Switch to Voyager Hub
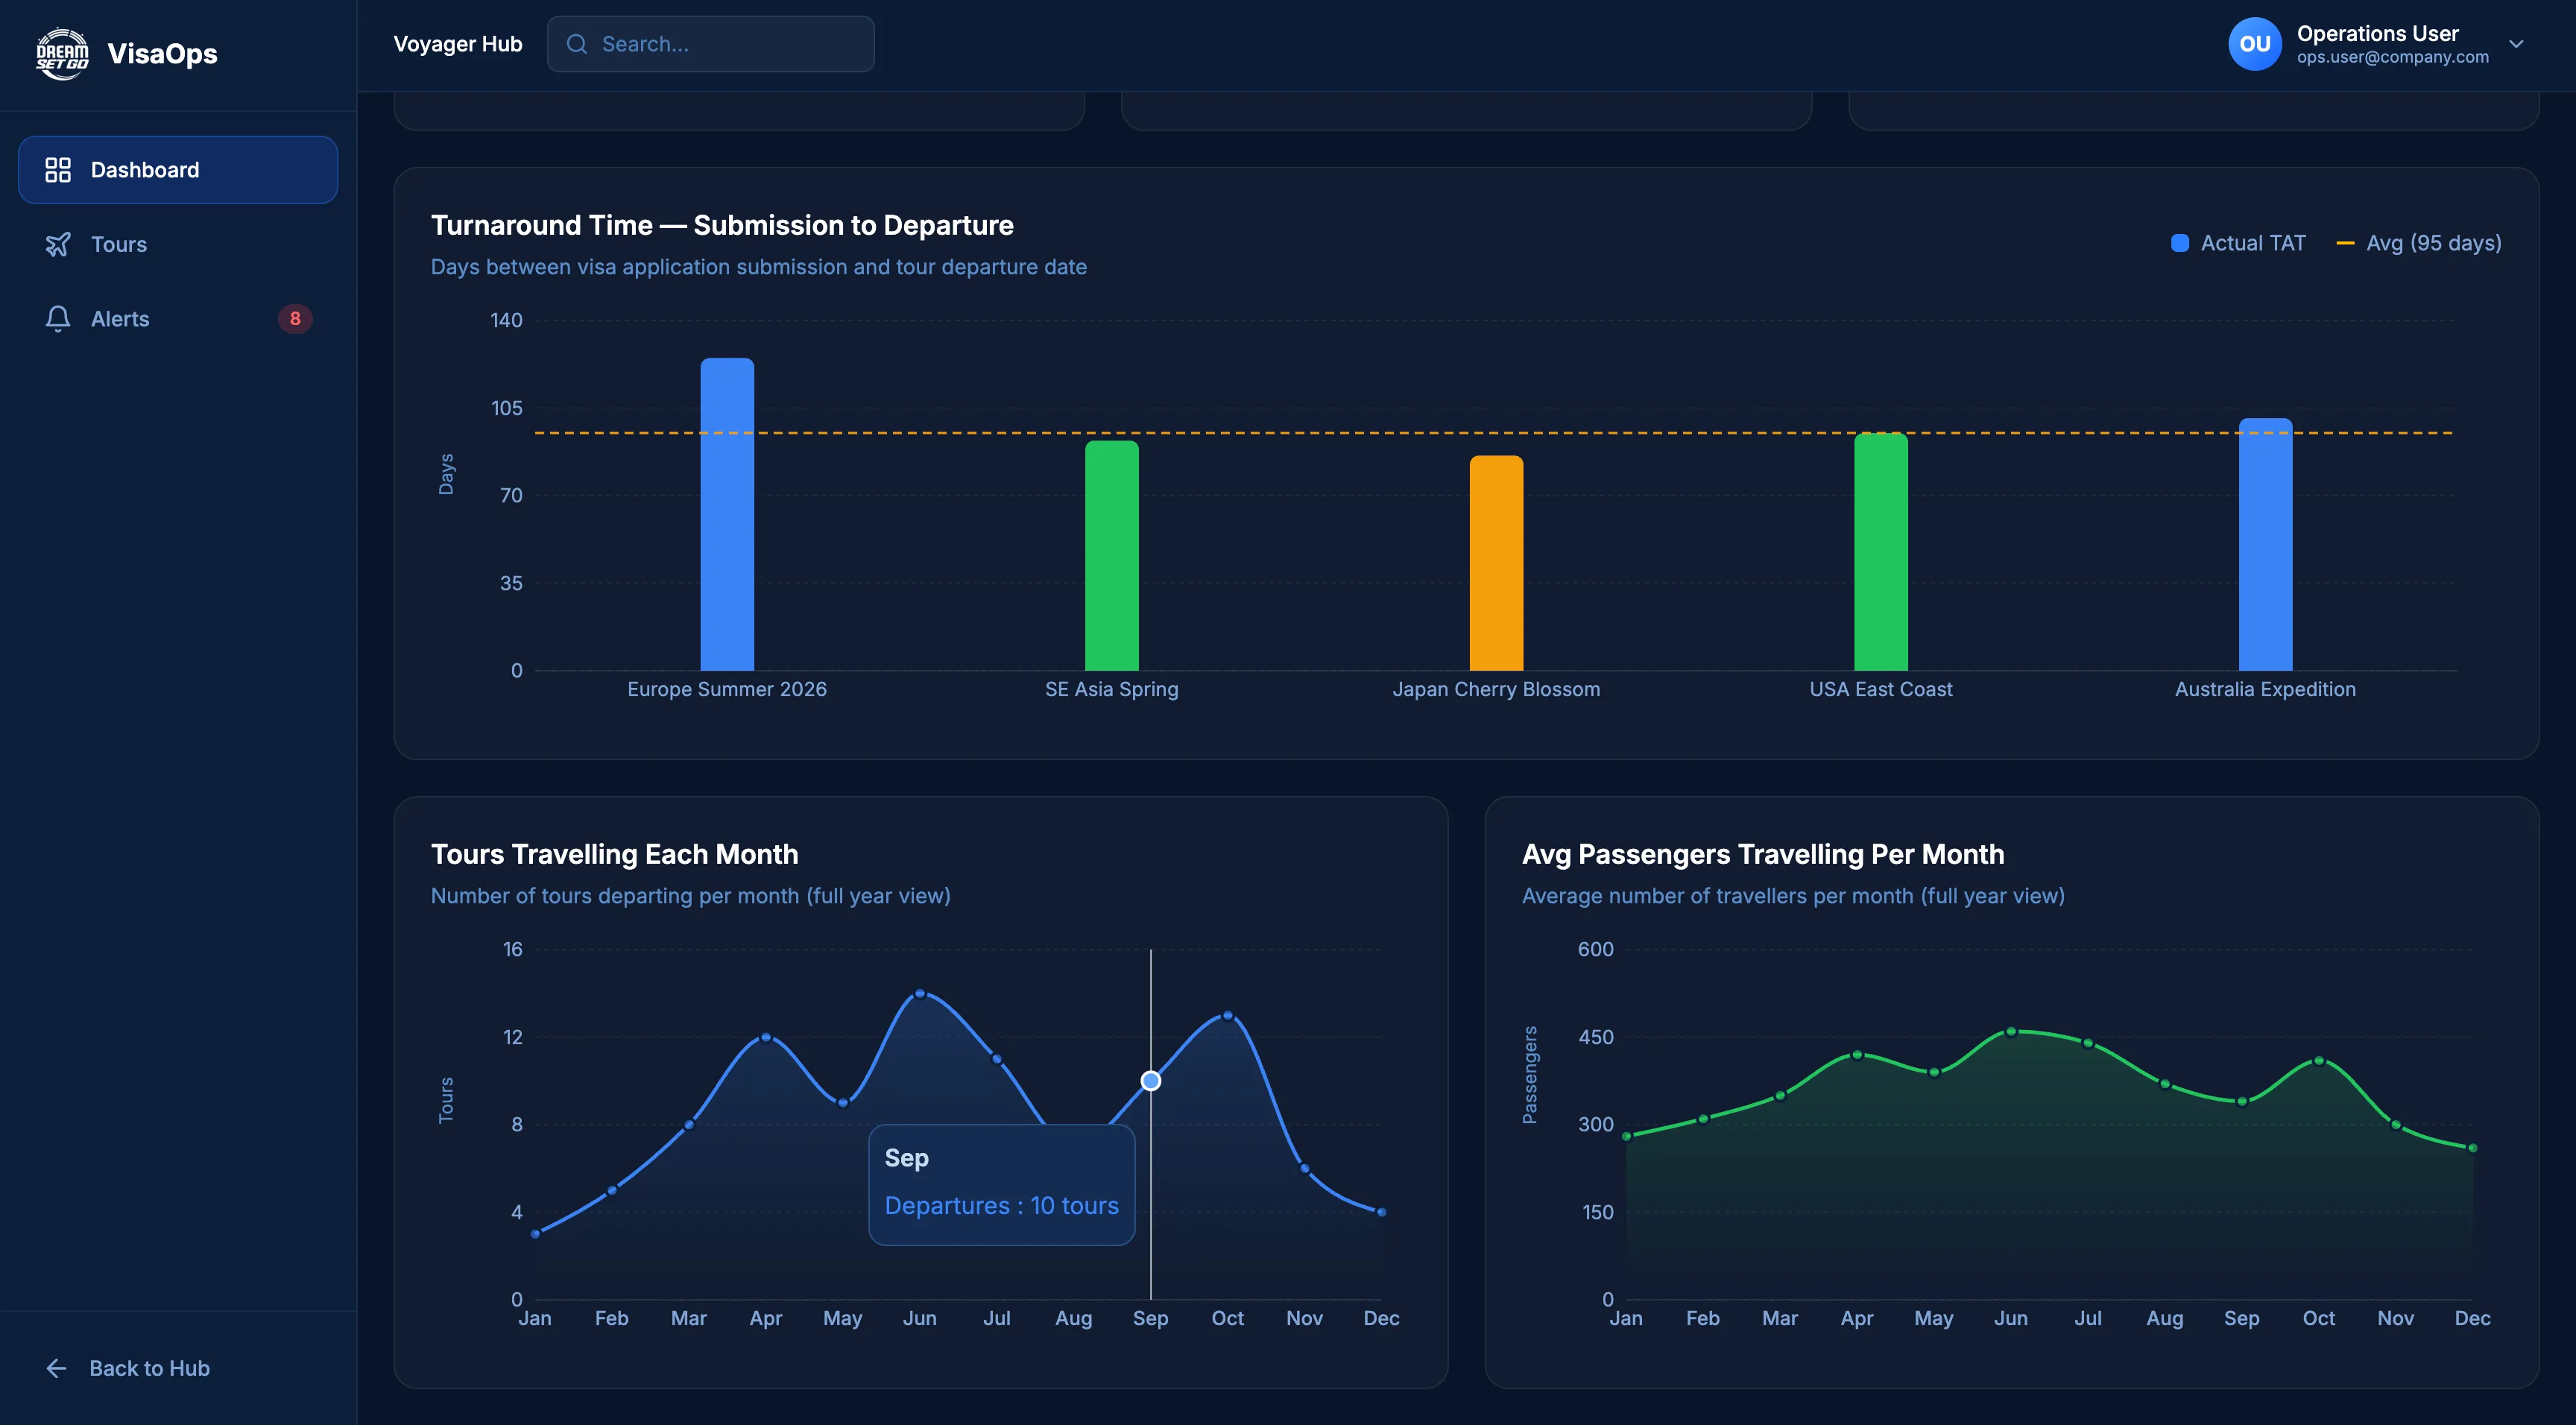This screenshot has width=2576, height=1425. [458, 43]
